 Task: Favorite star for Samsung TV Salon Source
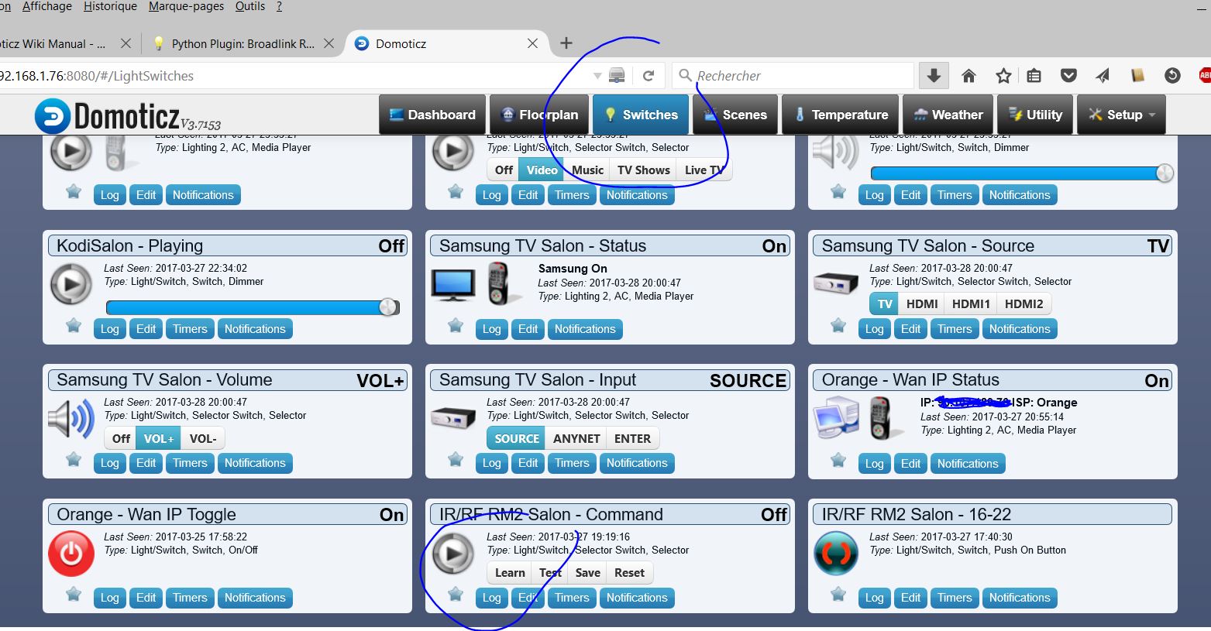point(838,325)
